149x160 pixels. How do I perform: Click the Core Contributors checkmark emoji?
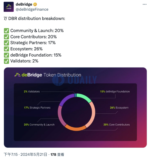pyautogui.click(x=6, y=37)
